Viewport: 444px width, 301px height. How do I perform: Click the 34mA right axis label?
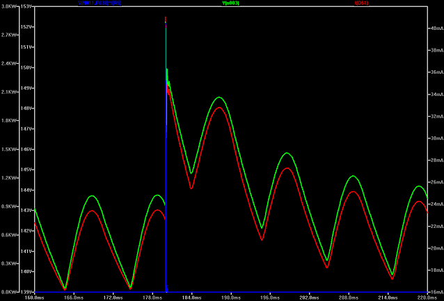point(434,94)
